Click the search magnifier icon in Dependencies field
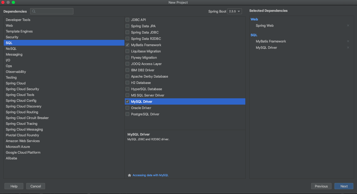 click(x=34, y=11)
